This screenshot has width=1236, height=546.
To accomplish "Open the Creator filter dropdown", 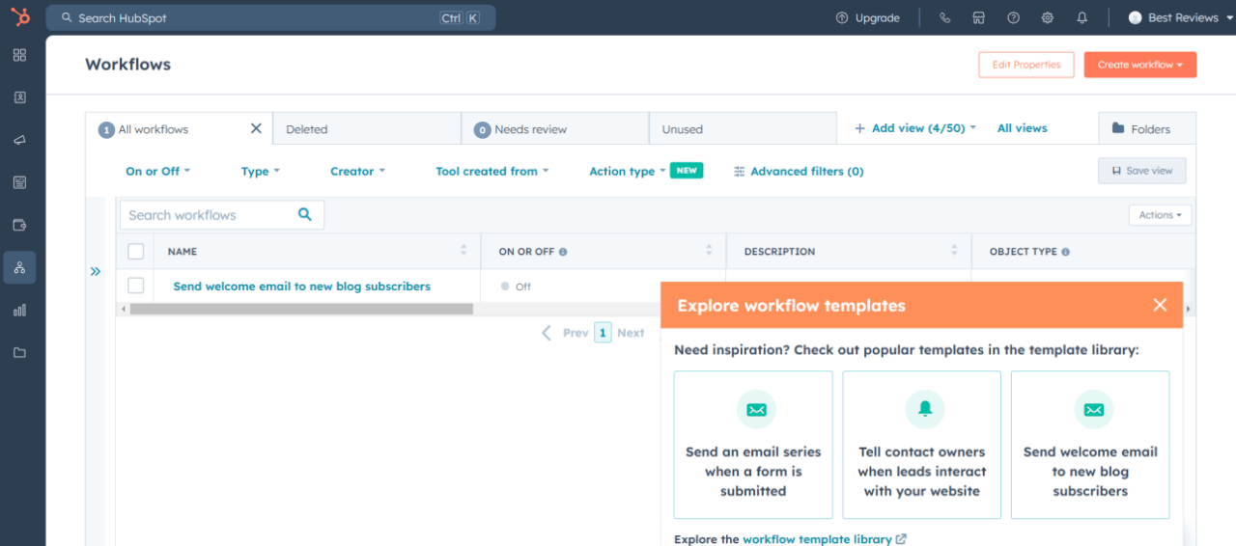I will point(357,171).
